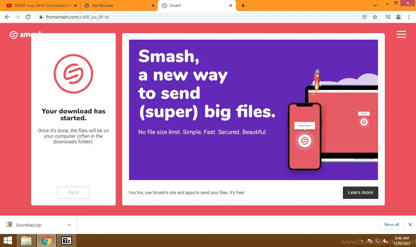Bookmark this page with the star
Screen dimensions: 416x247
pos(375,17)
